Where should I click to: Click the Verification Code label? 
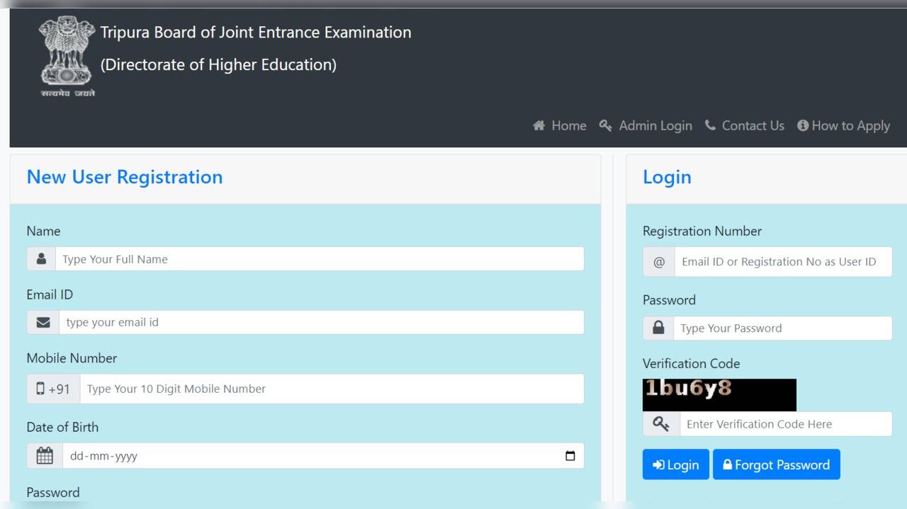click(x=691, y=363)
